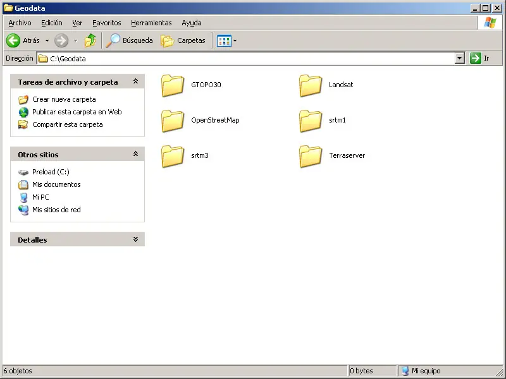The width and height of the screenshot is (506, 379).
Task: Expand the address bar dropdown list
Action: point(460,59)
